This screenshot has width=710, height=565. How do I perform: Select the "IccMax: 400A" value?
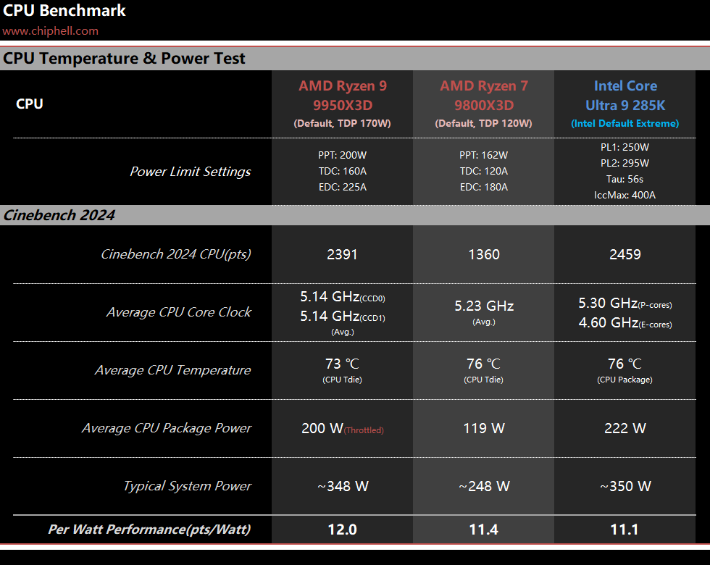(625, 195)
